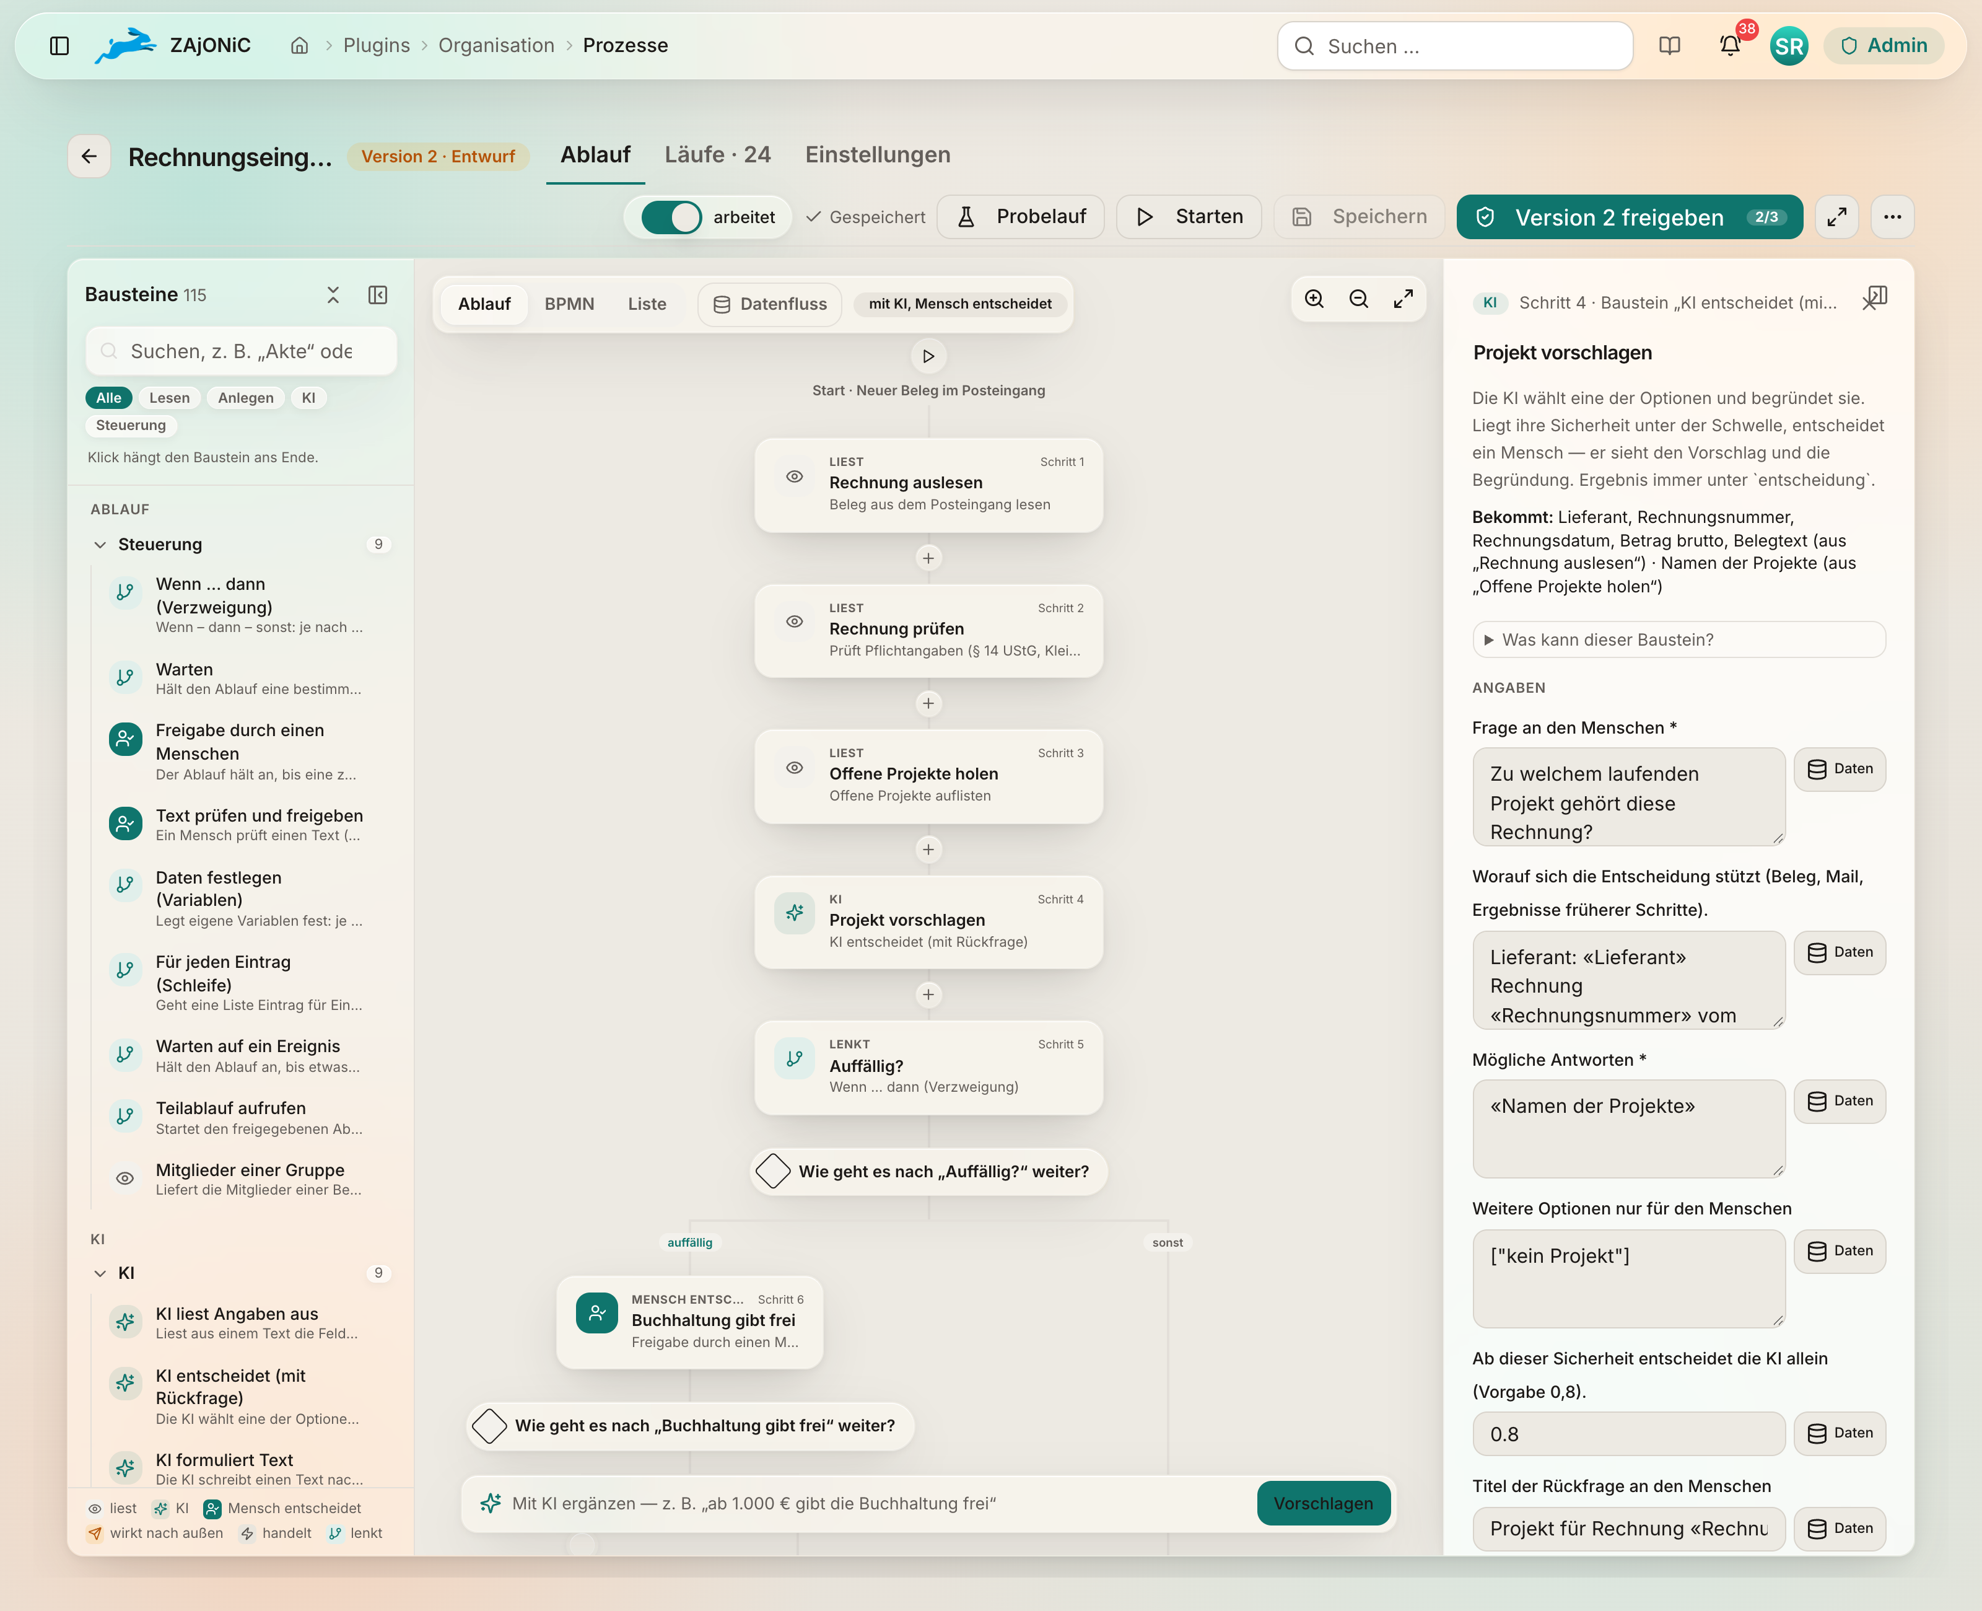Open Daten picker beside the 0.8 threshold
Viewport: 1982px width, 1611px height.
(x=1840, y=1434)
